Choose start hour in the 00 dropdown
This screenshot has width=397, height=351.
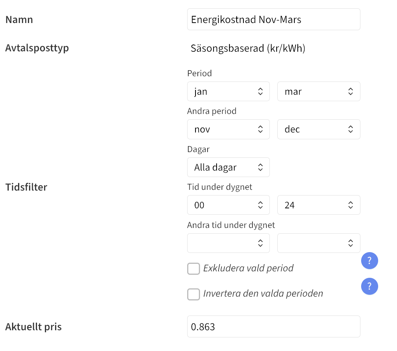228,205
